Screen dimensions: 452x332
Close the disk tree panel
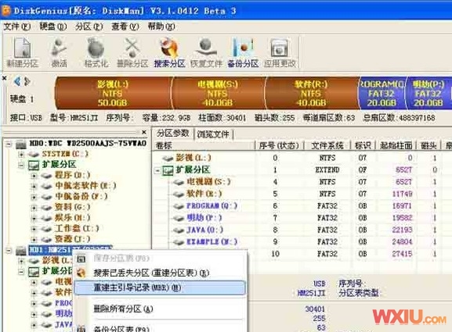click(144, 132)
